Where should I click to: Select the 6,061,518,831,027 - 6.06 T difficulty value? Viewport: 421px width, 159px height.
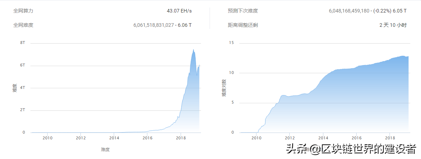click(162, 25)
